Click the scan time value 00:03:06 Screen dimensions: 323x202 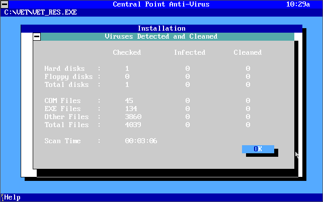pyautogui.click(x=141, y=141)
